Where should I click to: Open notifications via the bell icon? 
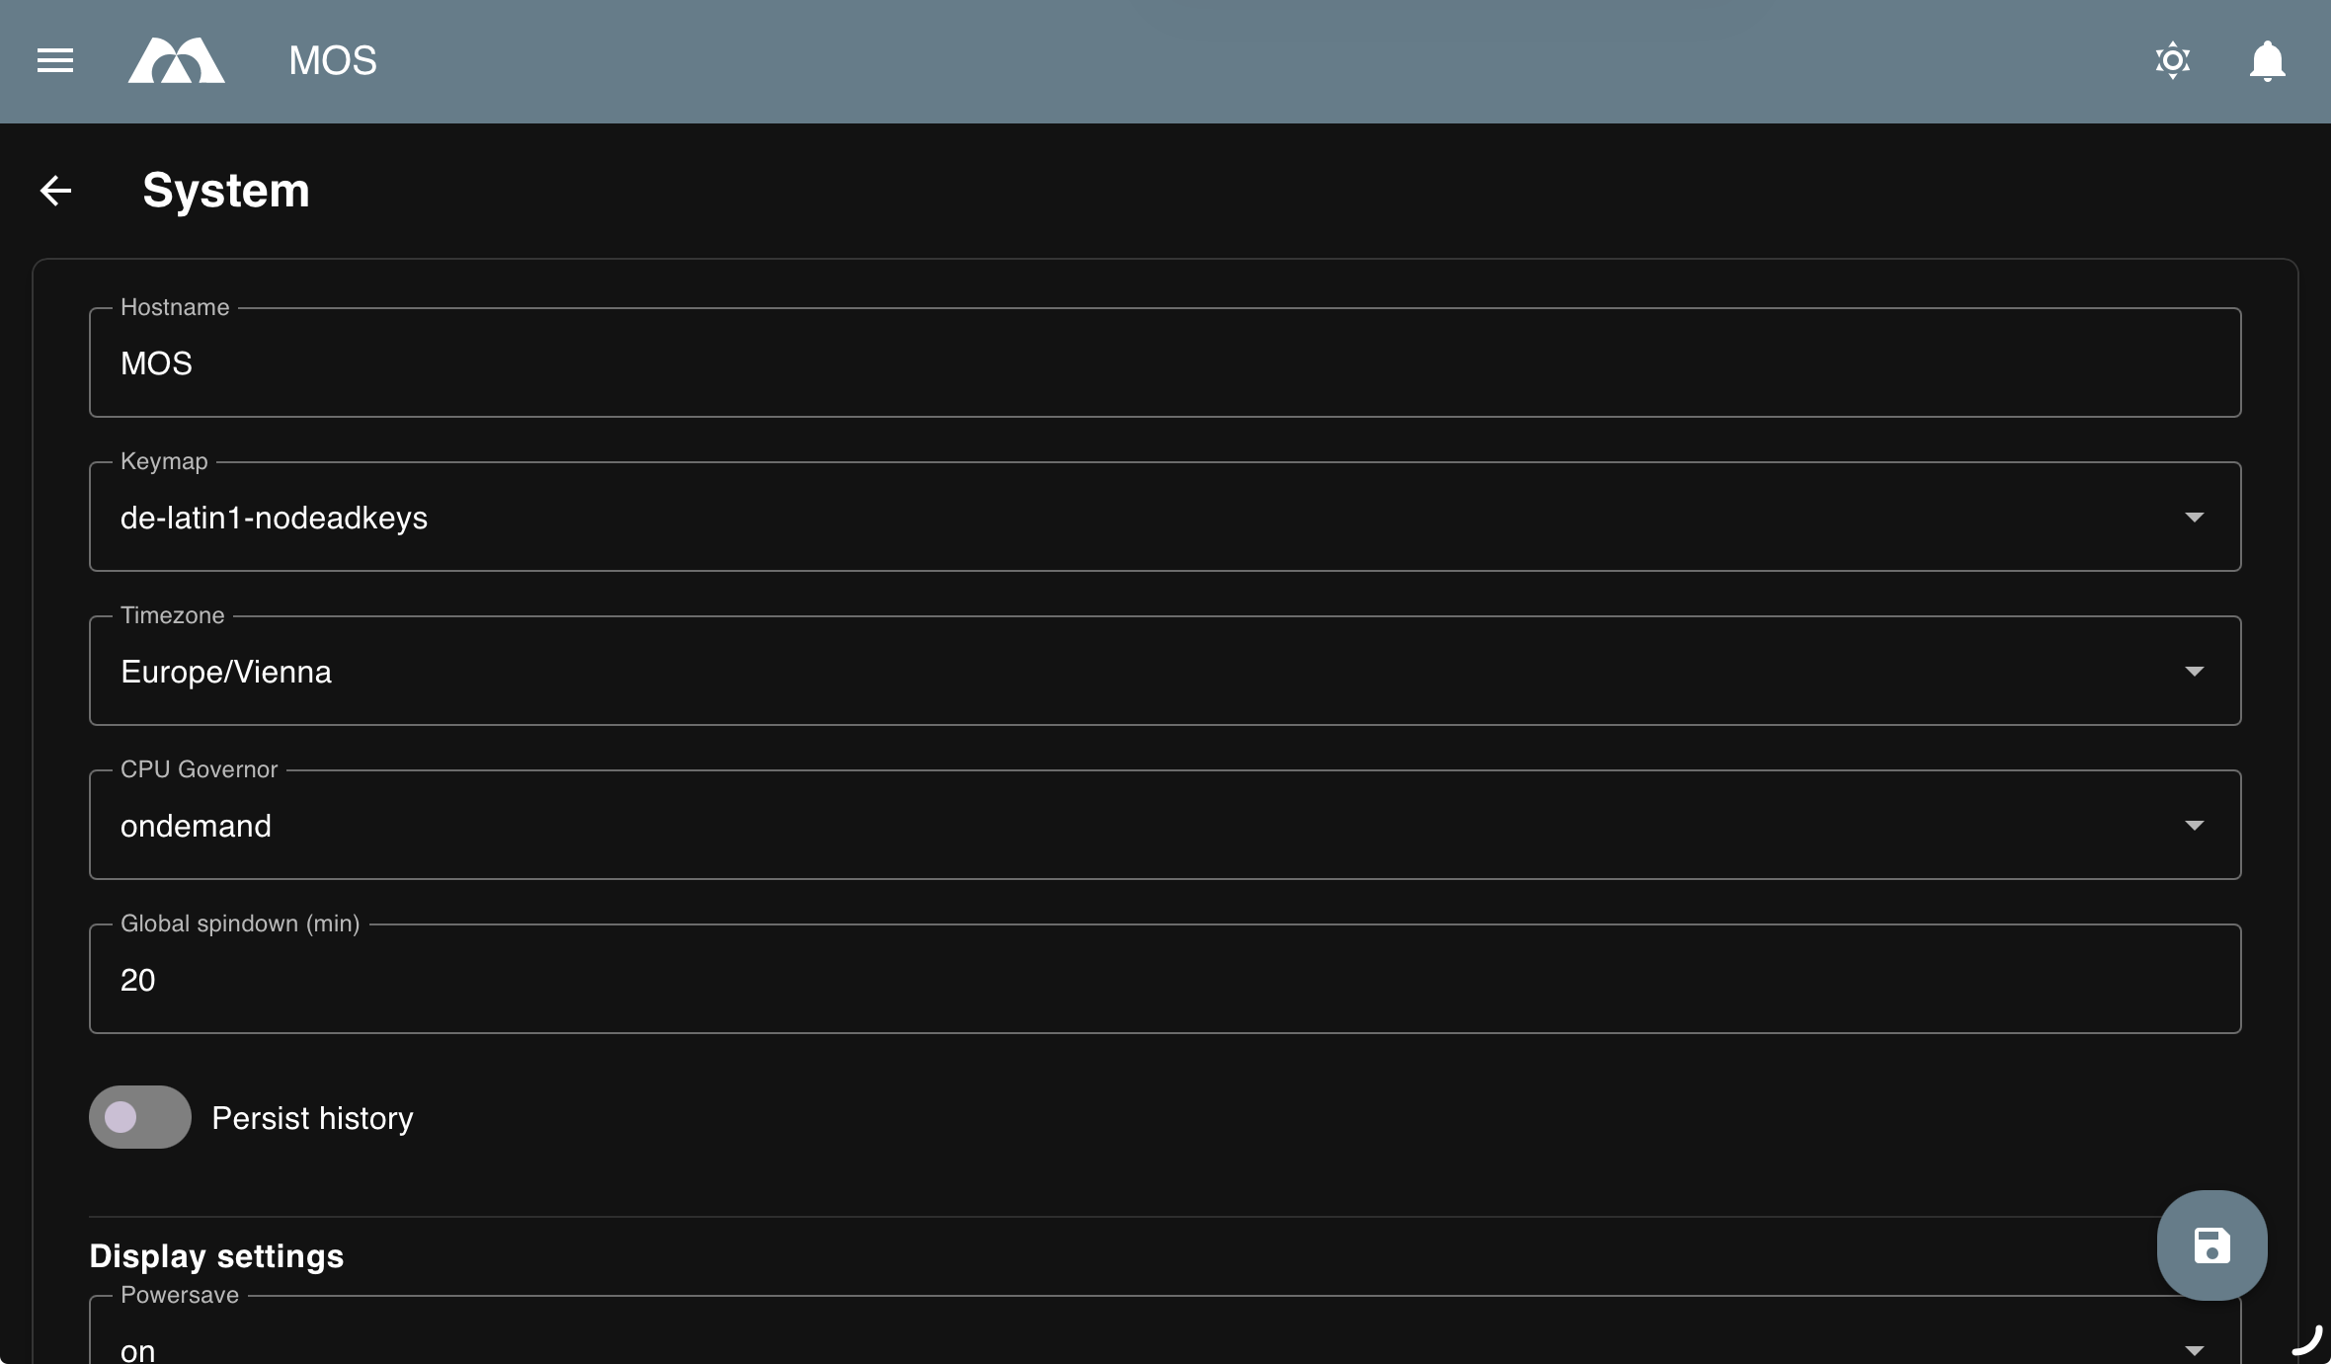tap(2266, 60)
